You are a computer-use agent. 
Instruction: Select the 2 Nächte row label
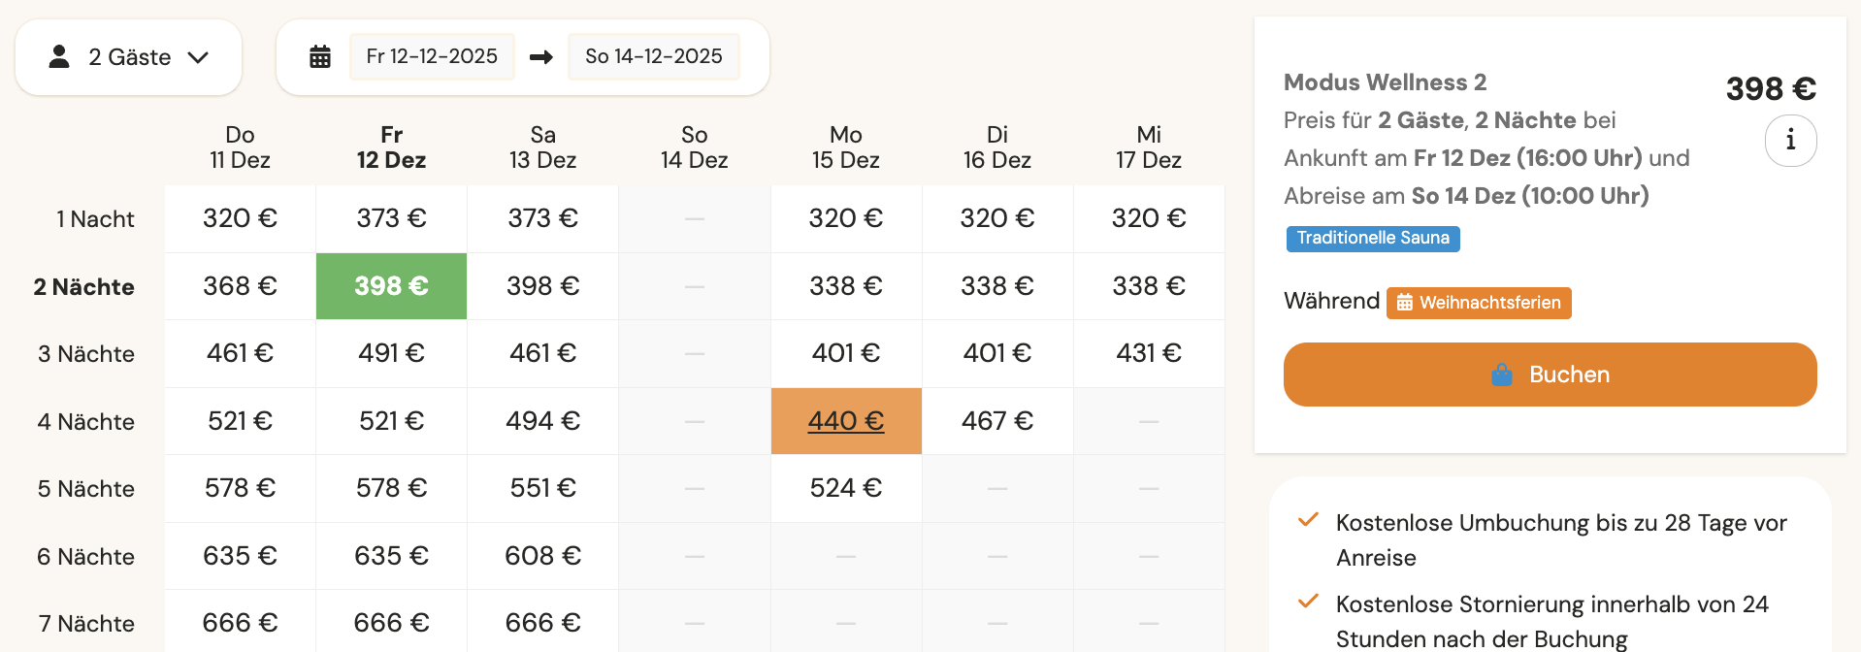pos(84,287)
